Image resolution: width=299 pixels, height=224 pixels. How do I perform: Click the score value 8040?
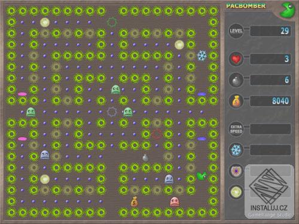tap(280, 101)
